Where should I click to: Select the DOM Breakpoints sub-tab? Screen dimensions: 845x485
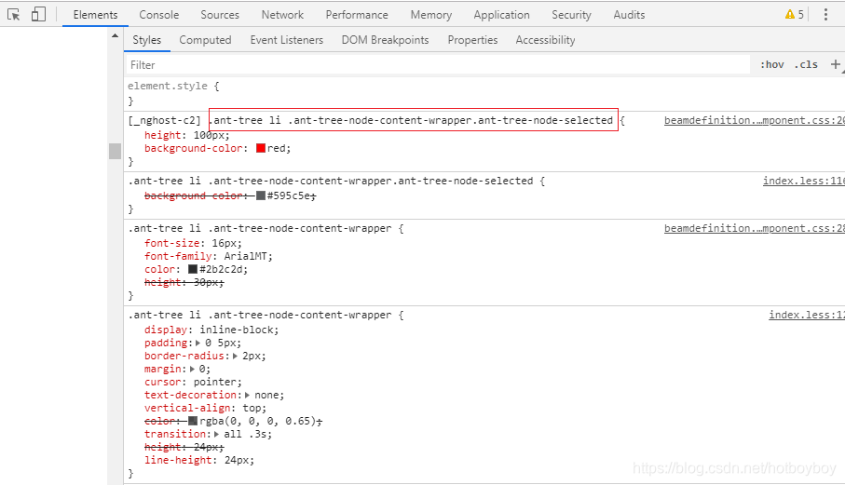(386, 40)
